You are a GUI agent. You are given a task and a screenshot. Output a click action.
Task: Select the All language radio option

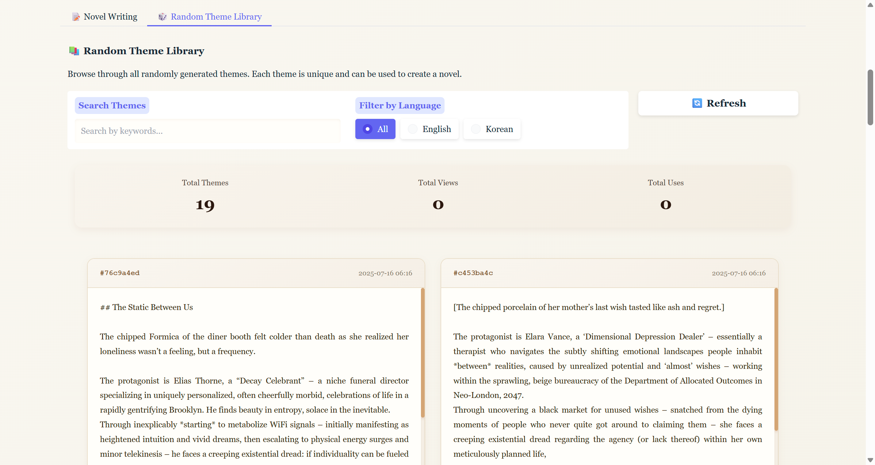click(x=375, y=129)
